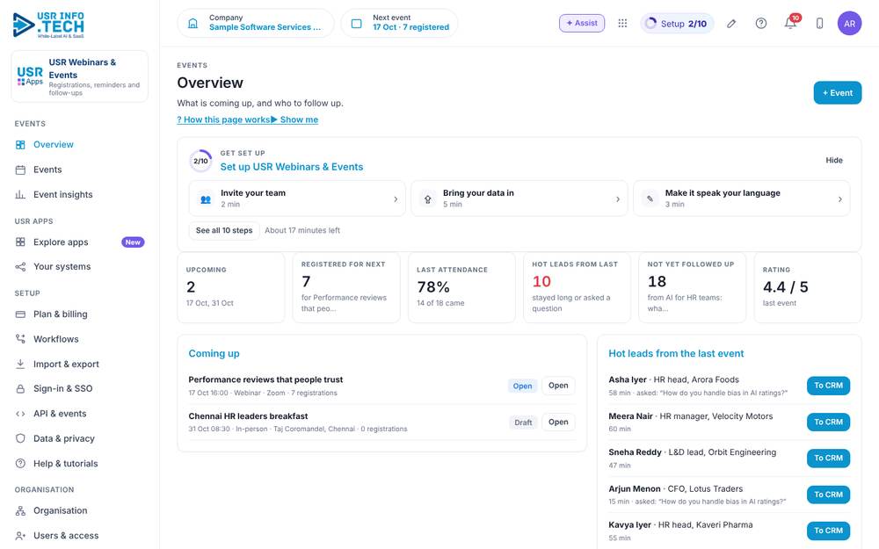
Task: Open notifications bell with 10 badge
Action: 791,23
